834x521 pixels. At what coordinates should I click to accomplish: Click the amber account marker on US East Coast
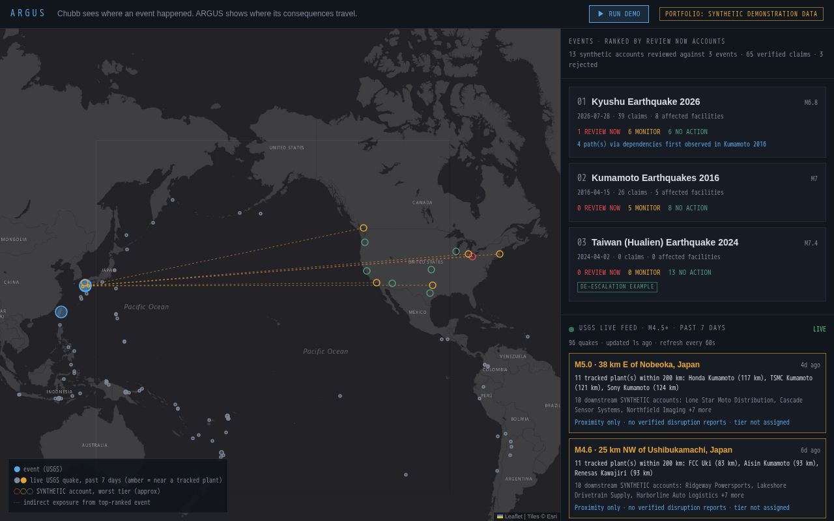[x=500, y=254]
